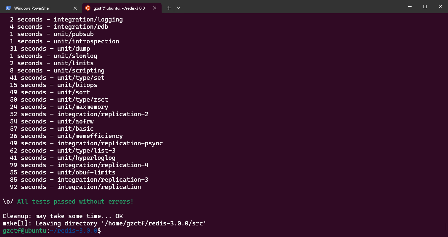Select the gzctf@ubuntu redis-3.0.0 tab
This screenshot has width=448, height=237.
(119, 8)
